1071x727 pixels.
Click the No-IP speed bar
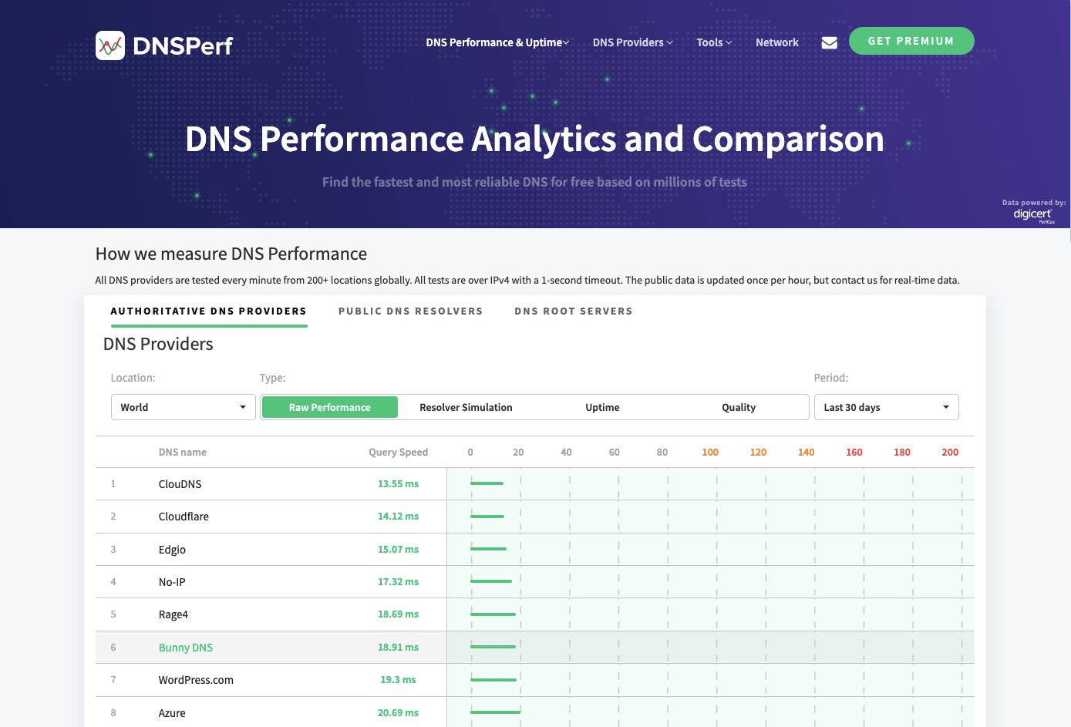pos(491,581)
